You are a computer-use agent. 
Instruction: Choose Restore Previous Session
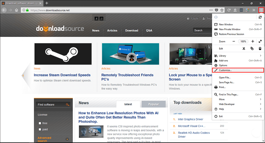pos(238,34)
